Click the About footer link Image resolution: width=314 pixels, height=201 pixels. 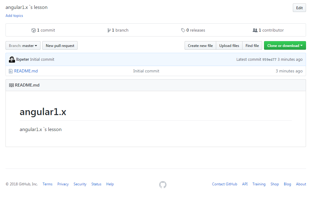[301, 184]
